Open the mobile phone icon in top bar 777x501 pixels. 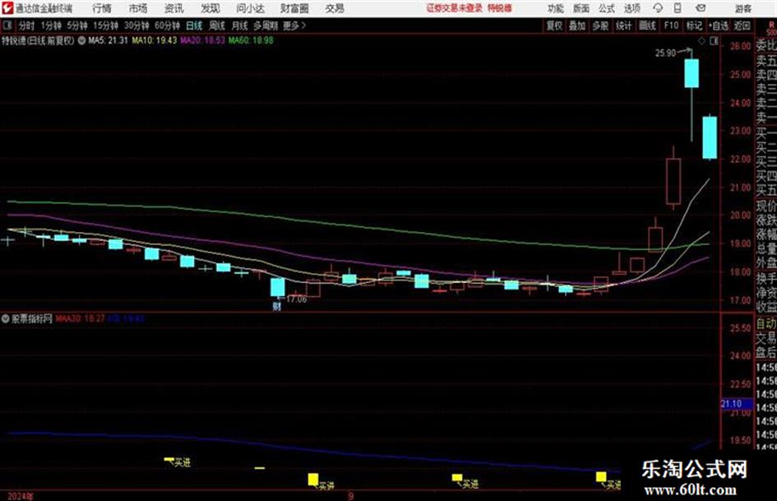tap(678, 8)
